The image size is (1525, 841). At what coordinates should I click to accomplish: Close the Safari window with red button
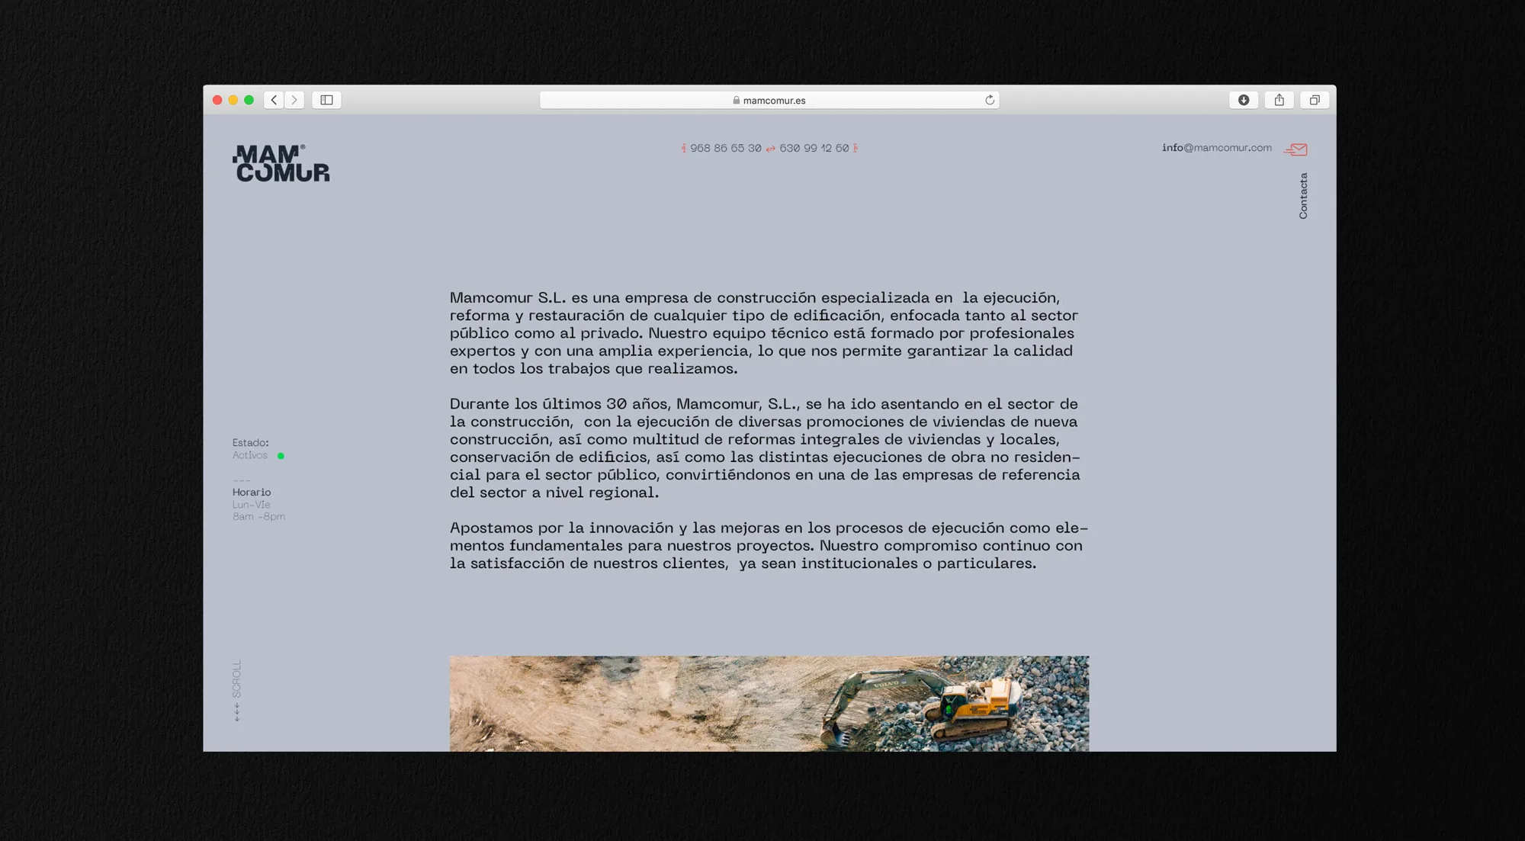click(217, 100)
